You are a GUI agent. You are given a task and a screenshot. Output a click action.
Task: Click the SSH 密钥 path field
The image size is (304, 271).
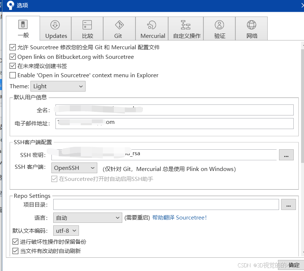tap(164, 155)
